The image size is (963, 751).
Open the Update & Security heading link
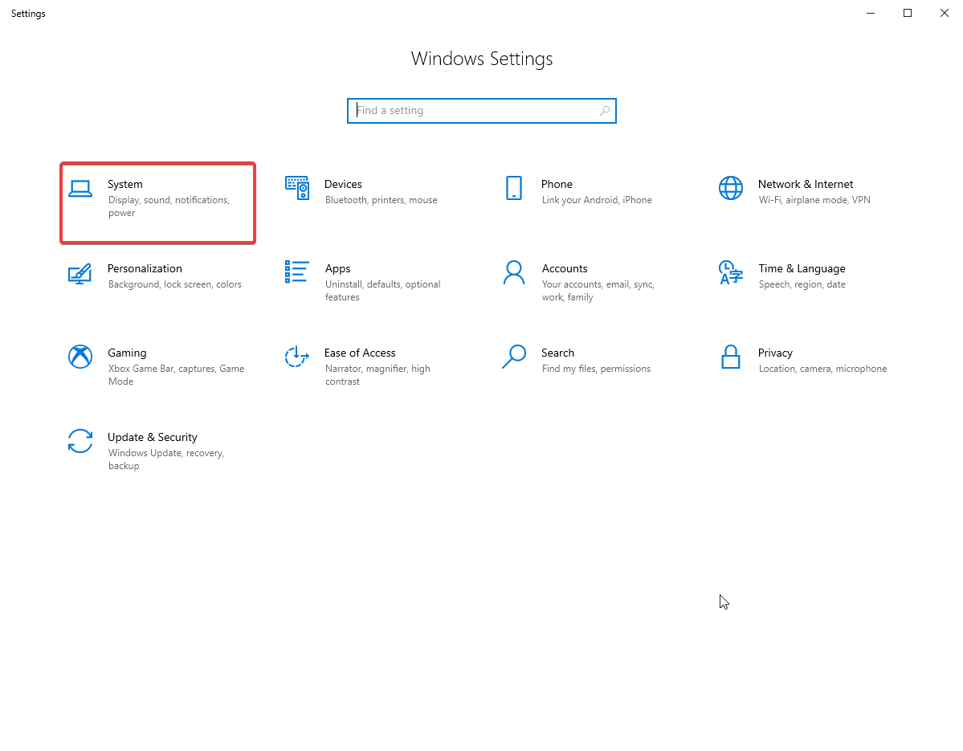point(153,437)
